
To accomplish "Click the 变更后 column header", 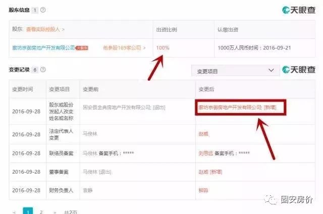I will pos(206,89).
